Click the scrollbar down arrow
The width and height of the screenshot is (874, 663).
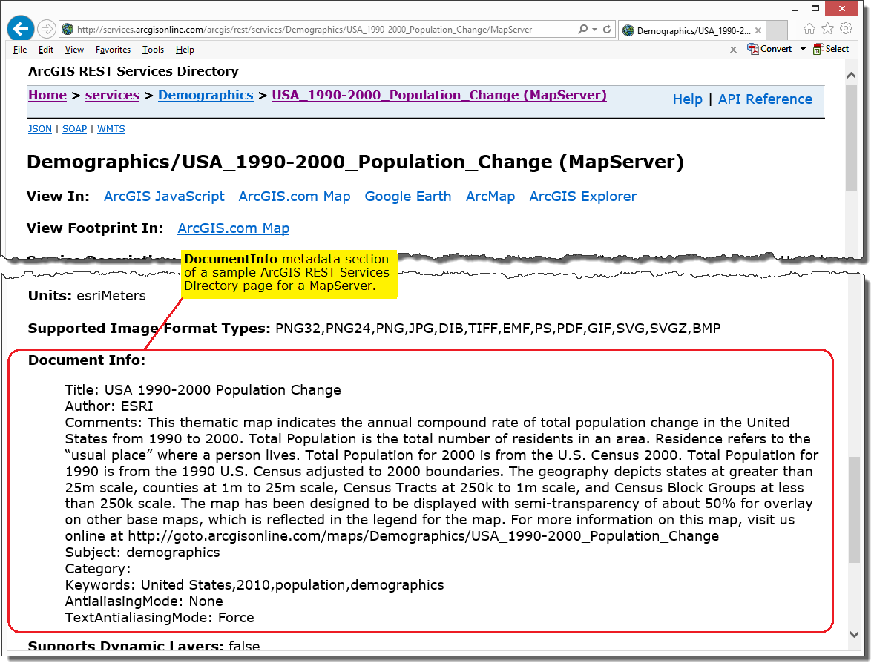[852, 635]
